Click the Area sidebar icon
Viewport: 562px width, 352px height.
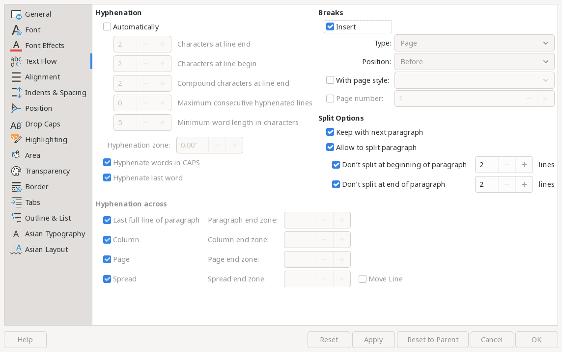point(16,155)
